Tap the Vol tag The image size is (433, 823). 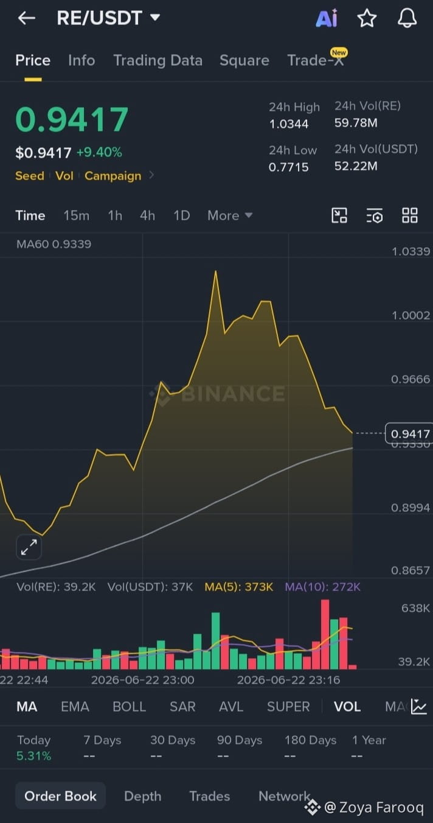64,176
